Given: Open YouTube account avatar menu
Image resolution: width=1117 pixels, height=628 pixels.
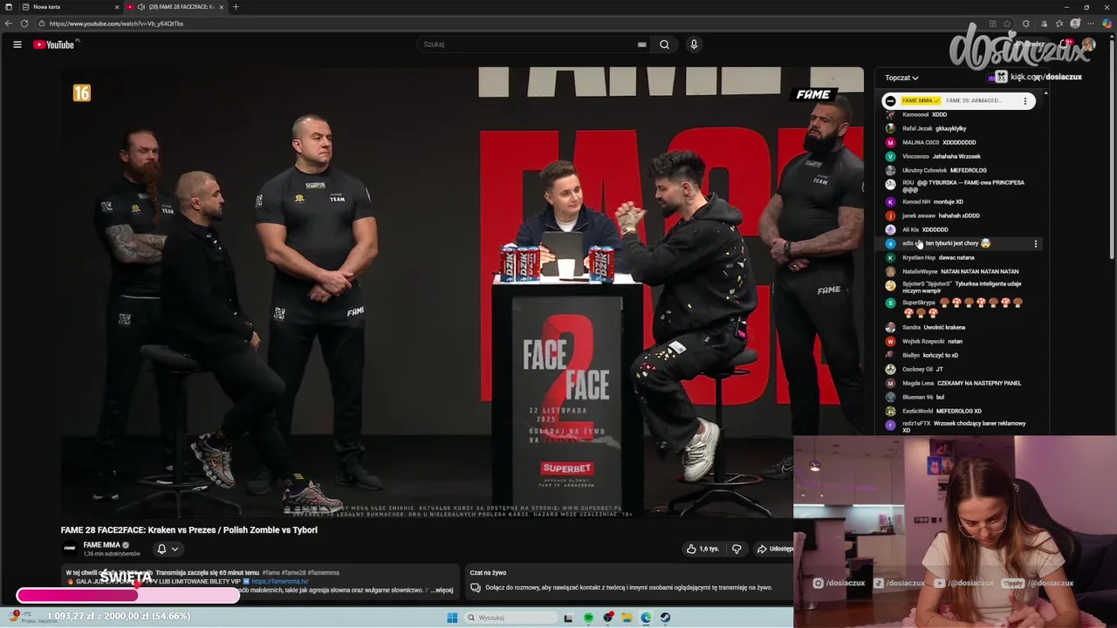Looking at the screenshot, I should click(1088, 44).
